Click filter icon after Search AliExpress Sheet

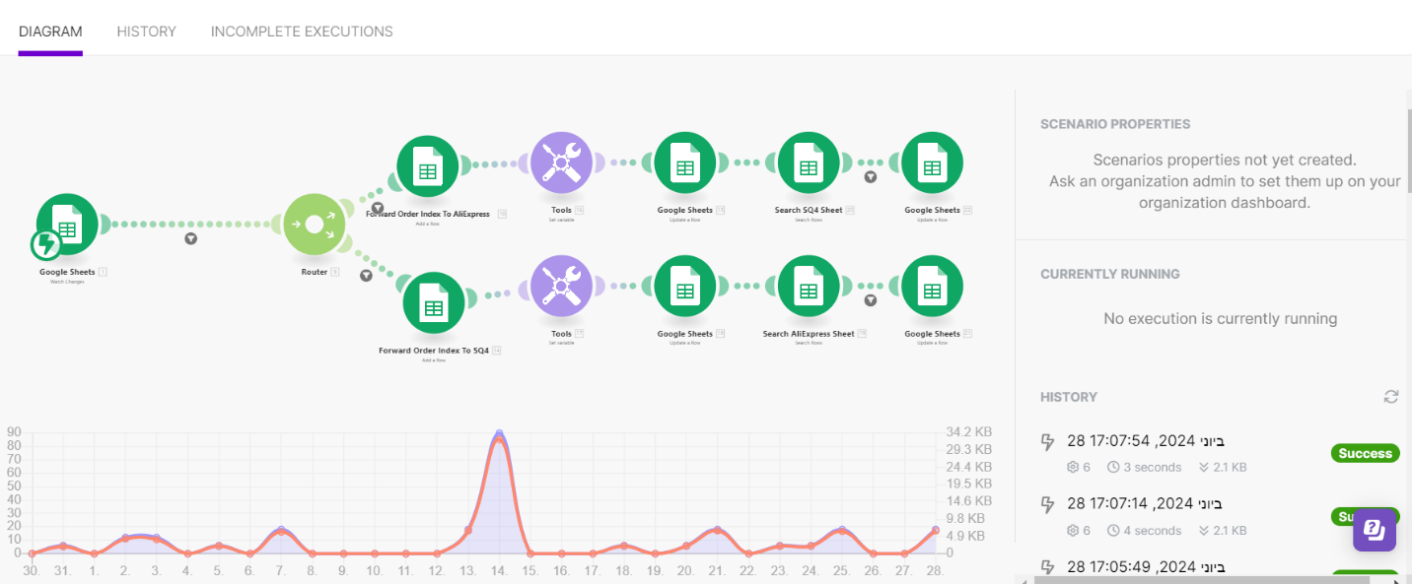coord(871,300)
